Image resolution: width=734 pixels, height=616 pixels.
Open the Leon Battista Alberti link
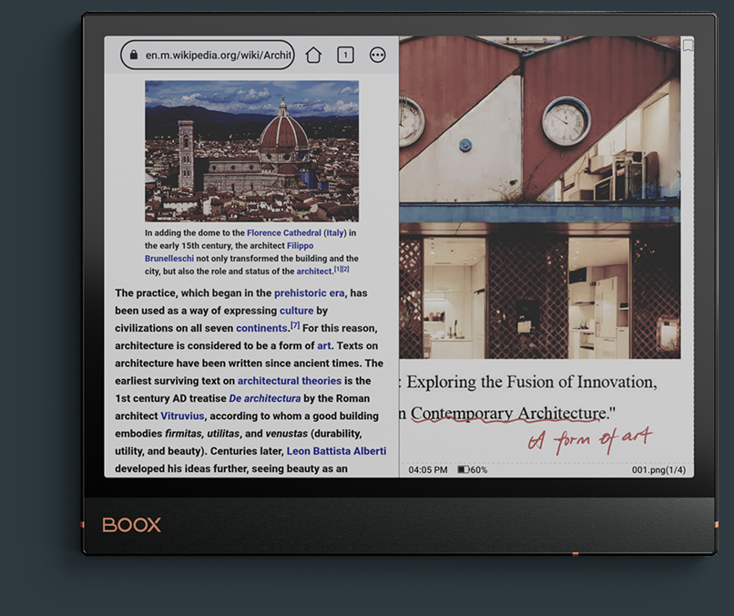[x=336, y=451]
